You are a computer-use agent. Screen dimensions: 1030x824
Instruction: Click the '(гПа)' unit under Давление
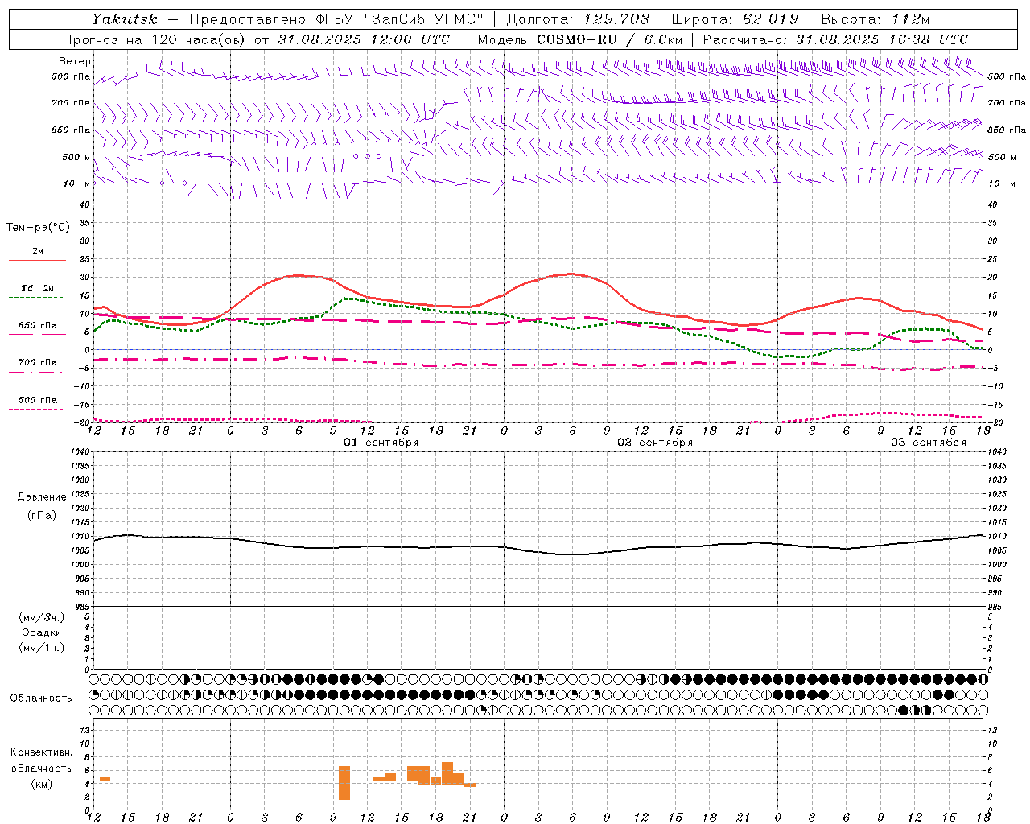click(42, 516)
